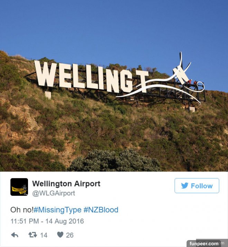Follow the Wellington Airport account

point(197,186)
